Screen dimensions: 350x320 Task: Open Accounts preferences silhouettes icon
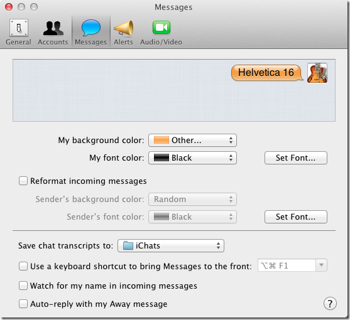point(53,28)
